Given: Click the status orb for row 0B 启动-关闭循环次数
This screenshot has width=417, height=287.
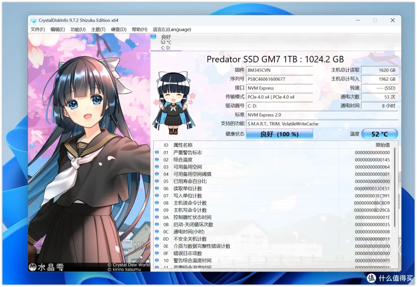Looking at the screenshot, I should click(157, 225).
